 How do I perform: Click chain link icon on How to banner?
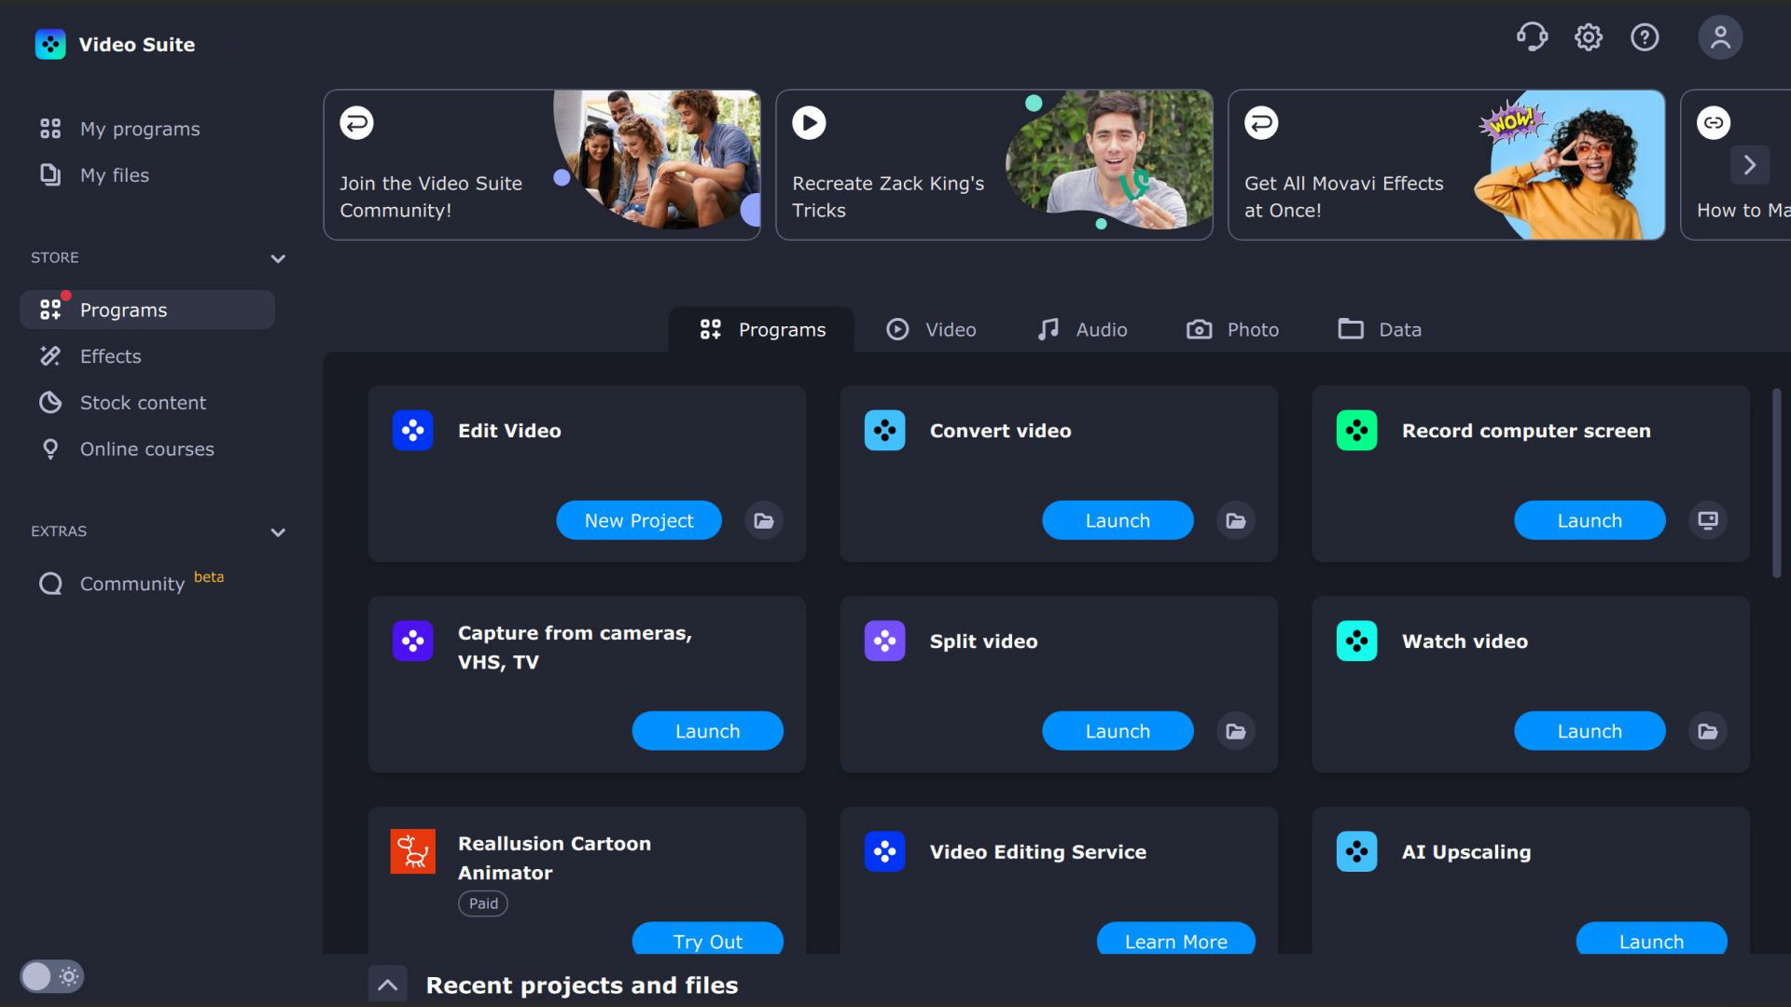coord(1714,123)
